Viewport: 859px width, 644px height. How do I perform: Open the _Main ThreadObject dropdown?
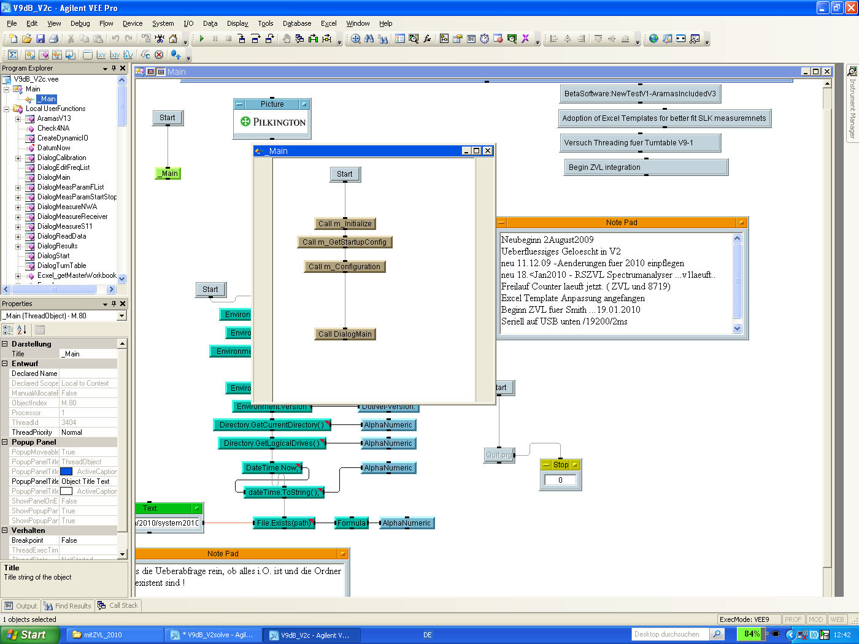(x=121, y=316)
